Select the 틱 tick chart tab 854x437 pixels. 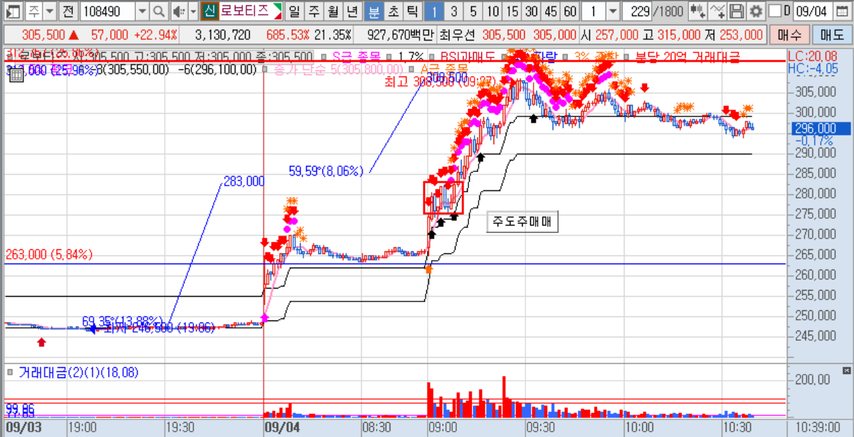(x=411, y=11)
